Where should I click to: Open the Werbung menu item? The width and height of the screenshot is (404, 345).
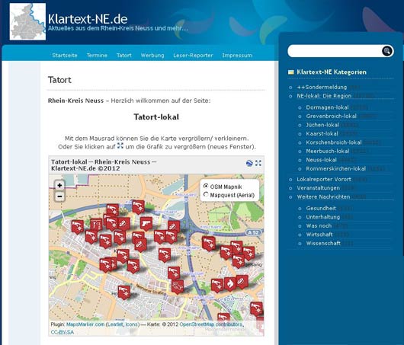[152, 55]
